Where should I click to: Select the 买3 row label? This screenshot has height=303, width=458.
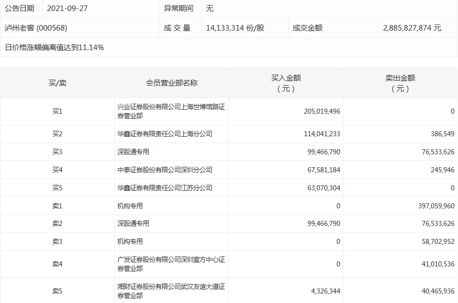[57, 152]
